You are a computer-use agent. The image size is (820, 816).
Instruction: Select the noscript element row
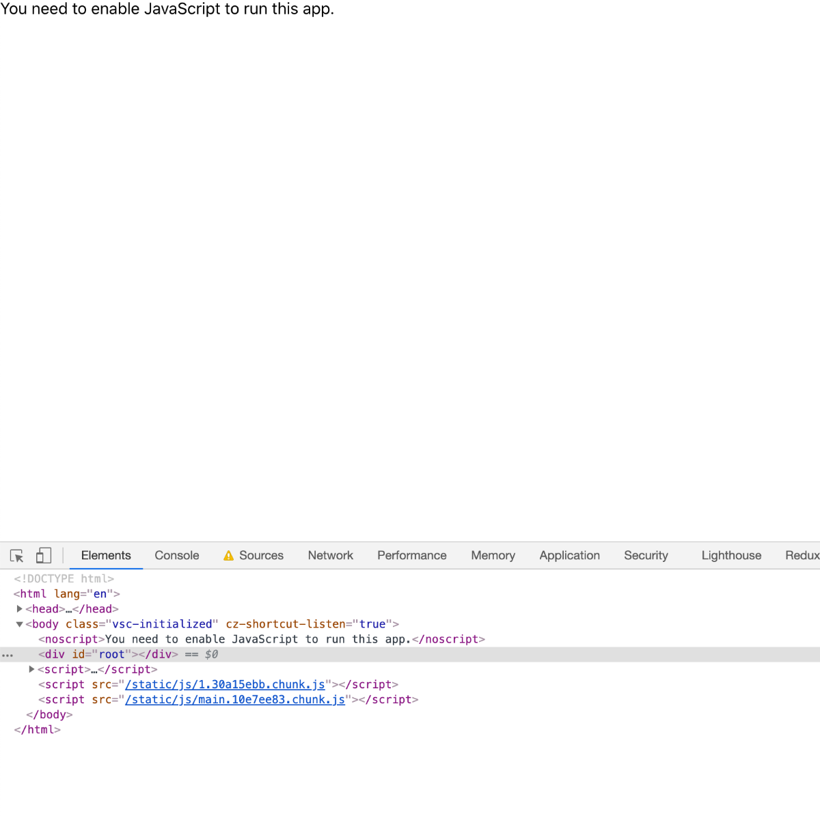(262, 639)
